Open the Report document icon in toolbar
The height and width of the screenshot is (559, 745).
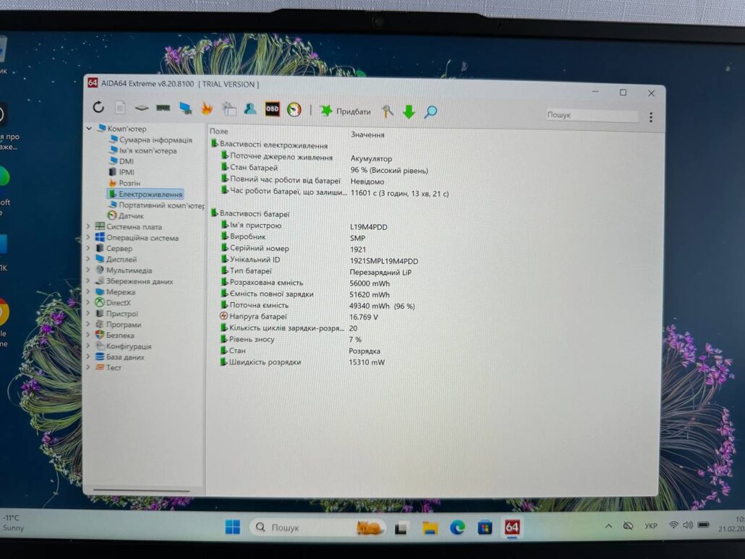[x=120, y=108]
